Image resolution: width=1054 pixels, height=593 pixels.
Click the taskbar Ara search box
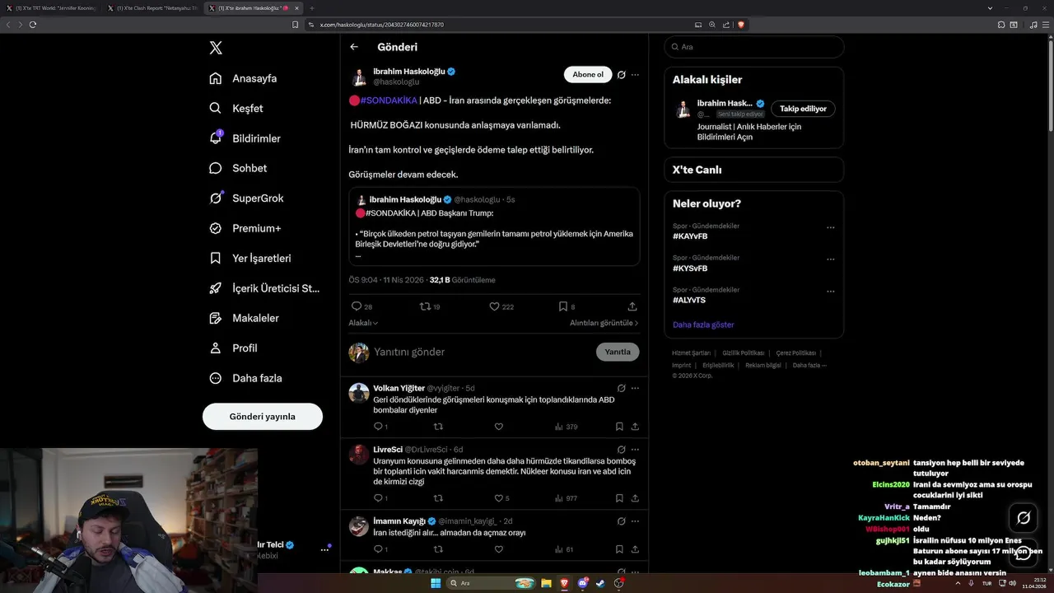[x=492, y=583]
